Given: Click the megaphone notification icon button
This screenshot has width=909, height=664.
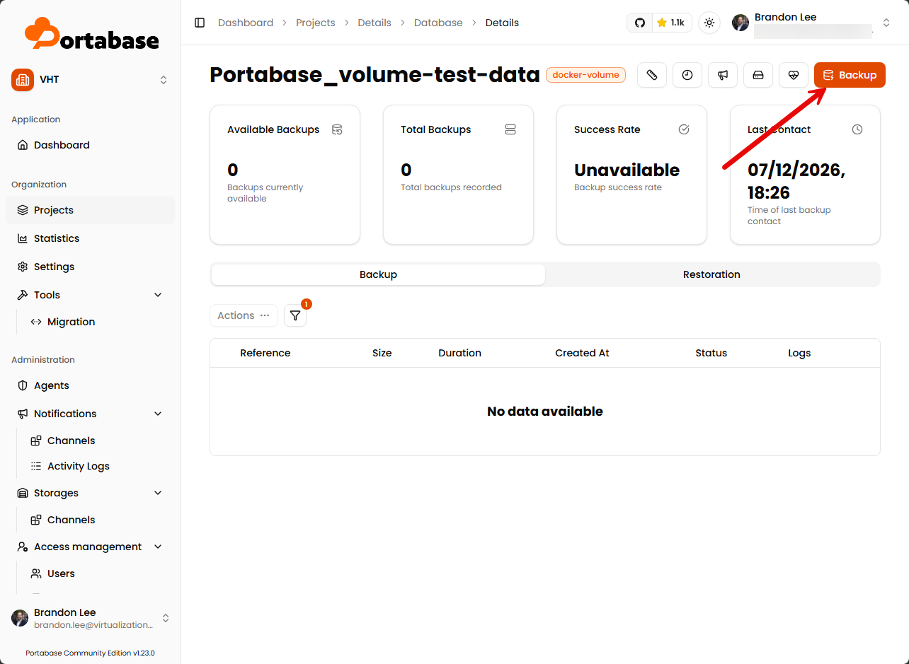Looking at the screenshot, I should coord(723,75).
